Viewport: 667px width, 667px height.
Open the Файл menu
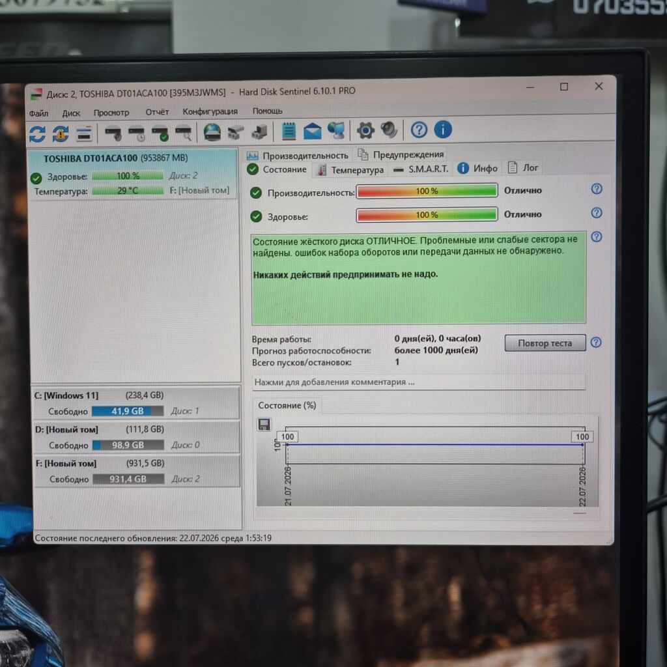[38, 113]
